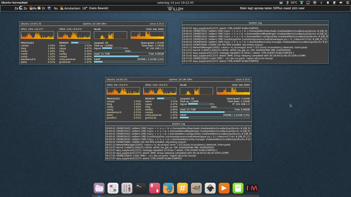
Task: Click the System Log title in right widget
Action: (255, 23)
